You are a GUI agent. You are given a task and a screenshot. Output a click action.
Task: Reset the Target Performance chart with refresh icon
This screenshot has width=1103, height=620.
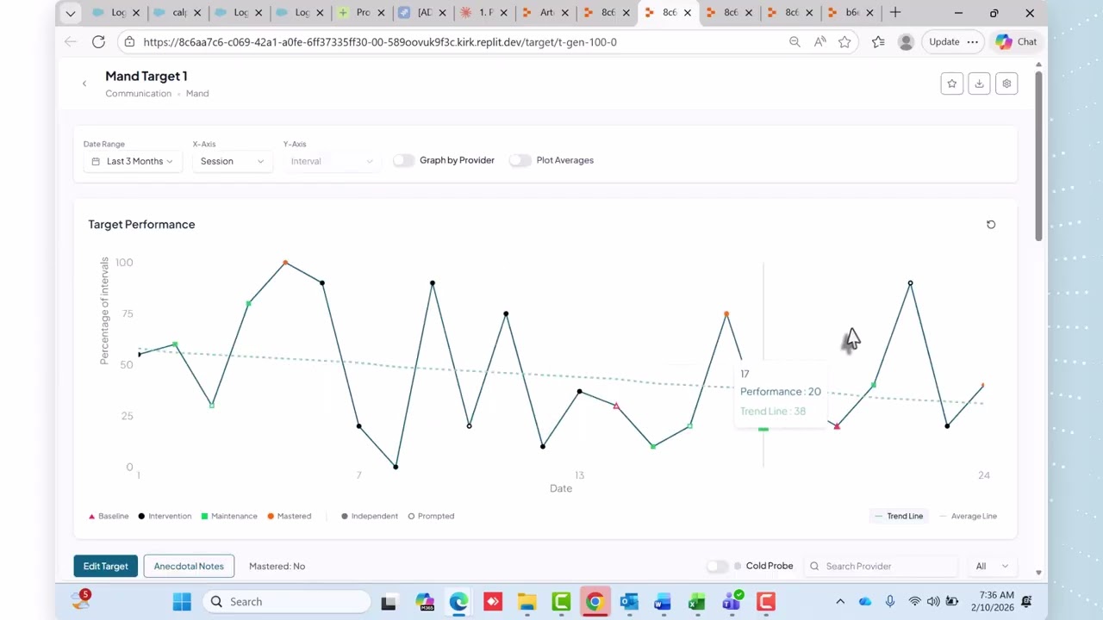tap(991, 225)
